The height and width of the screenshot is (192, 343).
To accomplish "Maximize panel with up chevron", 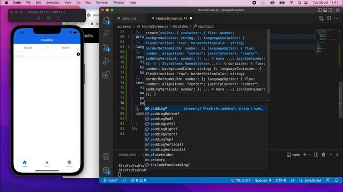I will click(x=331, y=155).
